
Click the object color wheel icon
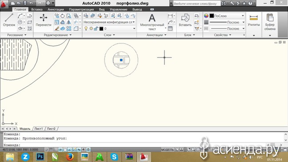click(x=206, y=16)
